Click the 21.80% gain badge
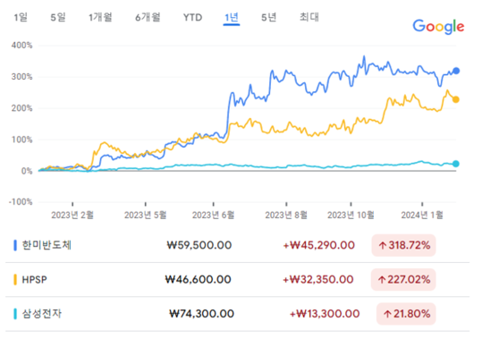The height and width of the screenshot is (339, 482). [406, 314]
